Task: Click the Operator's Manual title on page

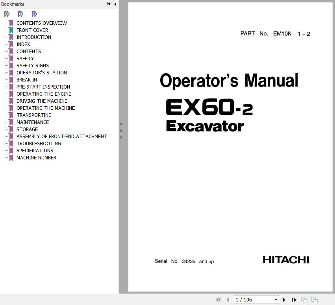Action: pyautogui.click(x=229, y=81)
